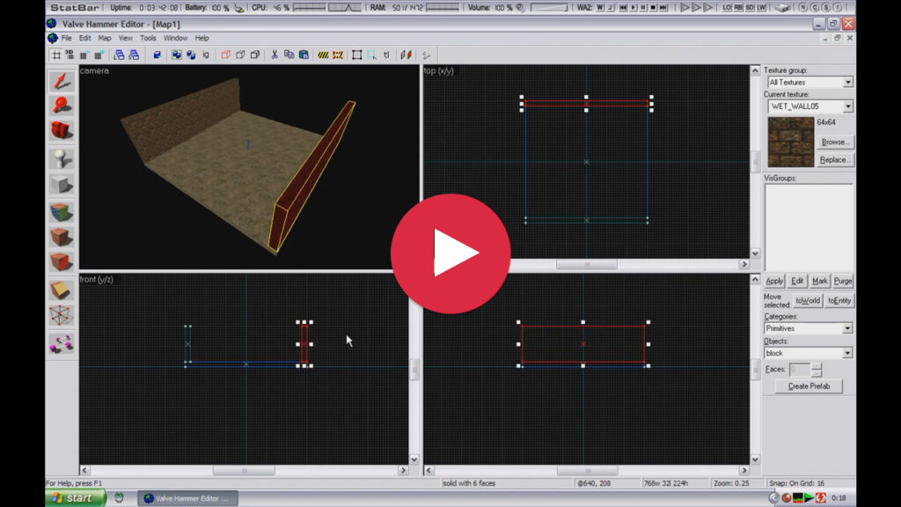Click the smaller grid button
Image resolution: width=901 pixels, height=507 pixels.
pos(84,55)
